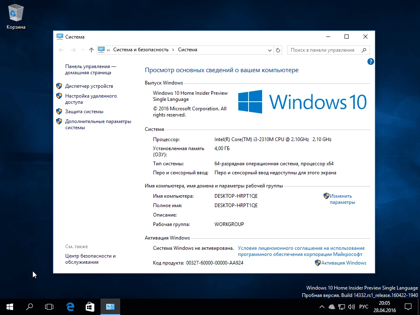The width and height of the screenshot is (420, 315).
Task: Click the breadcrumb chevron before Система и безопасность
Action: point(108,50)
